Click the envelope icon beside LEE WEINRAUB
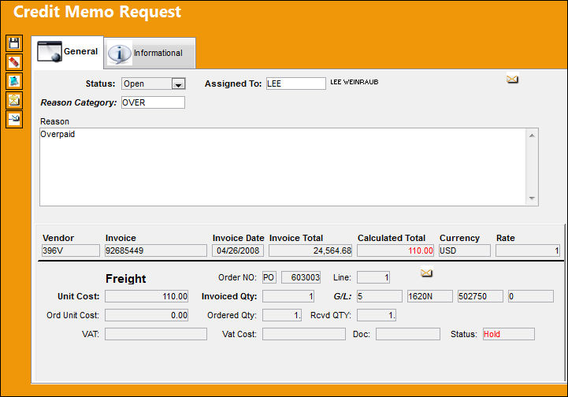The image size is (568, 397). (512, 79)
